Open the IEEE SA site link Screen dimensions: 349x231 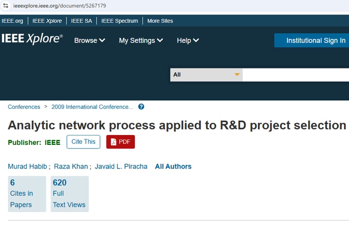(x=81, y=21)
